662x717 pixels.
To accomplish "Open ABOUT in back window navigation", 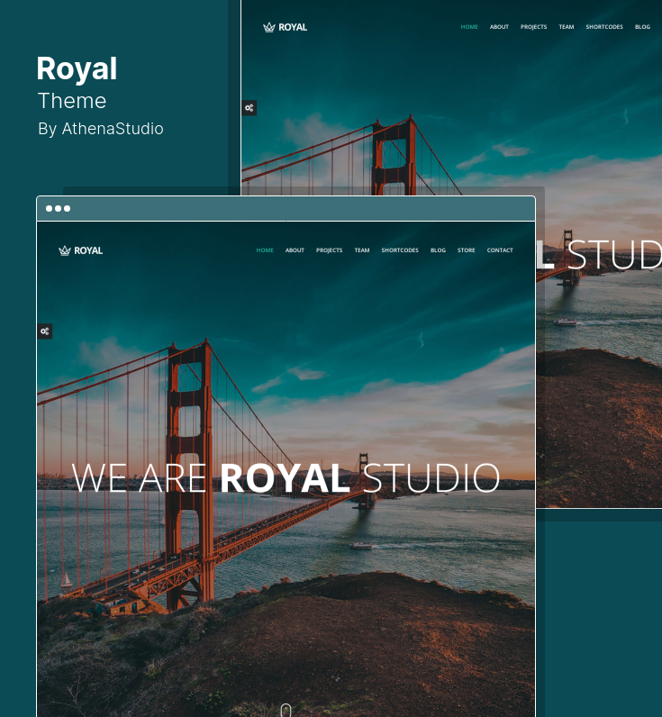I will 499,27.
